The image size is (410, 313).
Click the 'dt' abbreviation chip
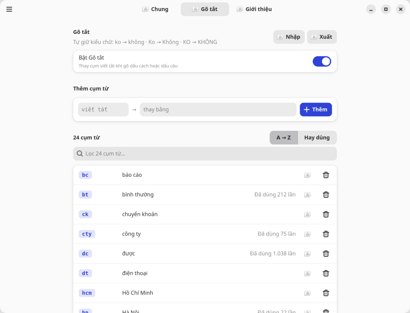click(x=85, y=273)
